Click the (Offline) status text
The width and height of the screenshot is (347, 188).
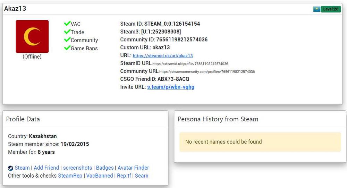(x=32, y=57)
